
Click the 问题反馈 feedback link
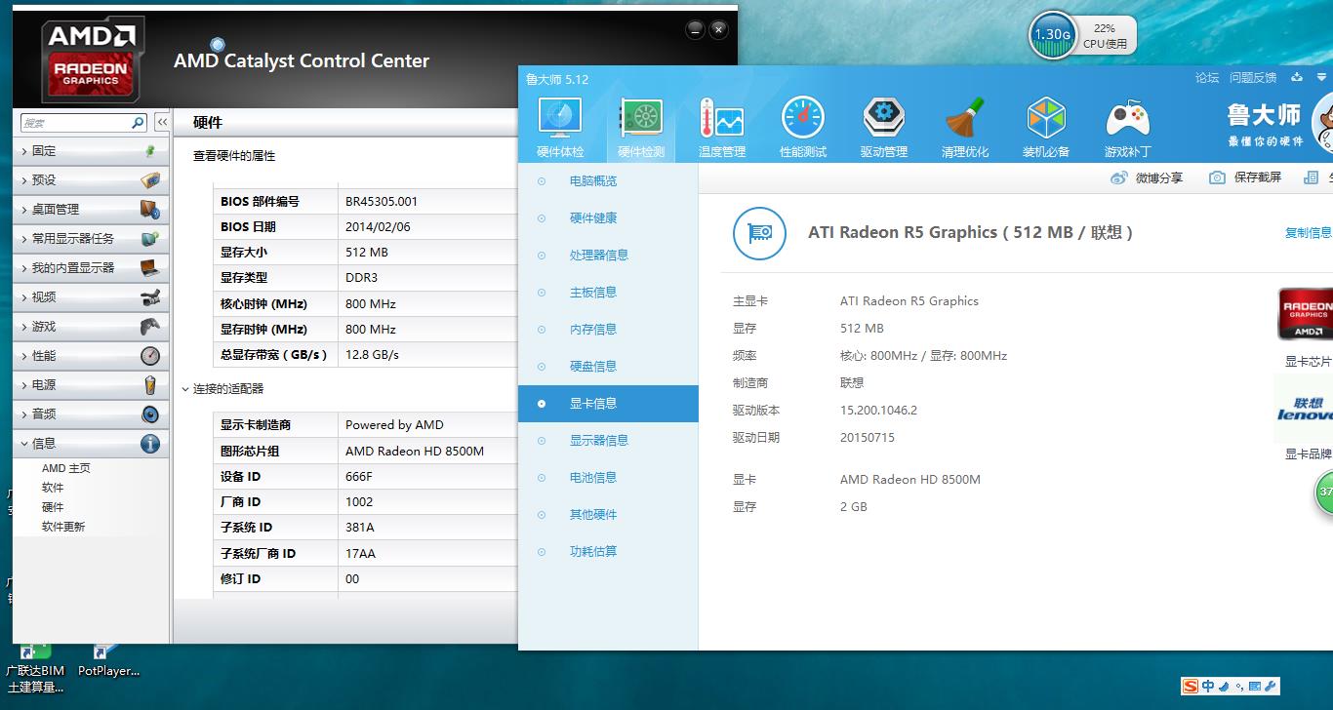[x=1253, y=78]
